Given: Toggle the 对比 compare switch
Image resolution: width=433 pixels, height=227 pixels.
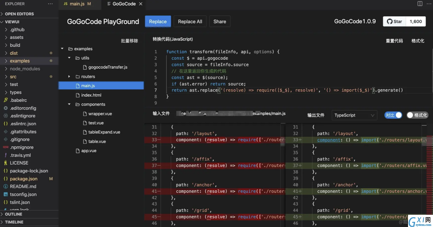Looking at the screenshot, I should click(x=393, y=115).
